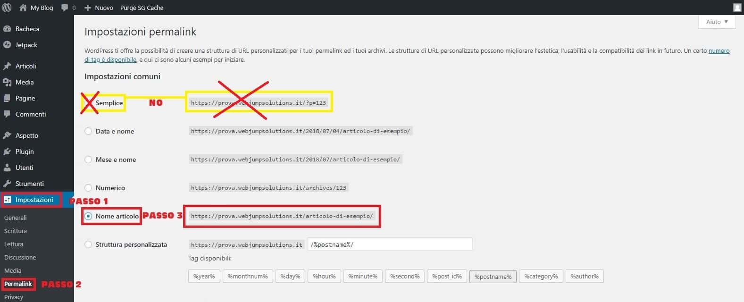Image resolution: width=744 pixels, height=302 pixels.
Task: Click the home icon beside My Blog
Action: [x=23, y=8]
